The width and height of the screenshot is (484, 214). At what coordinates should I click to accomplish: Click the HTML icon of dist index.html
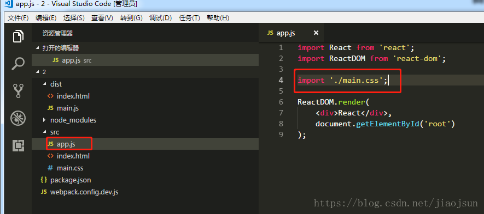click(50, 96)
